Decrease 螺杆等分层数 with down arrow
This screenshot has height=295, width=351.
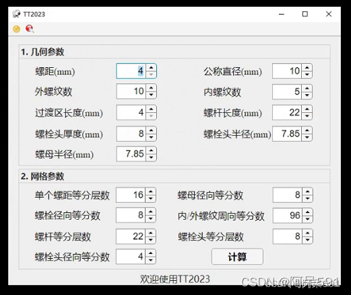click(x=151, y=240)
